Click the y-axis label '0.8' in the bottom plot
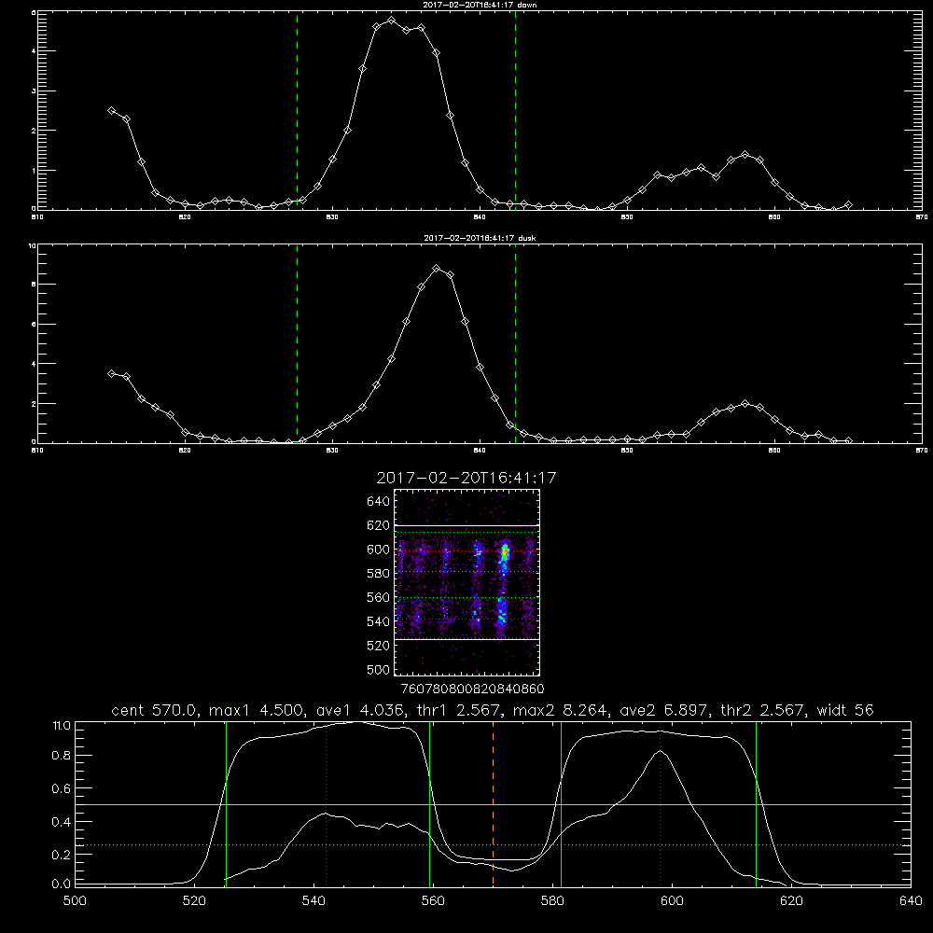The image size is (933, 933). [x=62, y=756]
